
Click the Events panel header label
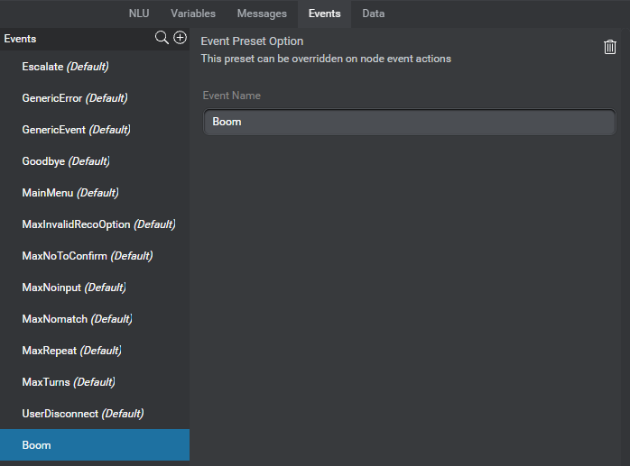(20, 39)
